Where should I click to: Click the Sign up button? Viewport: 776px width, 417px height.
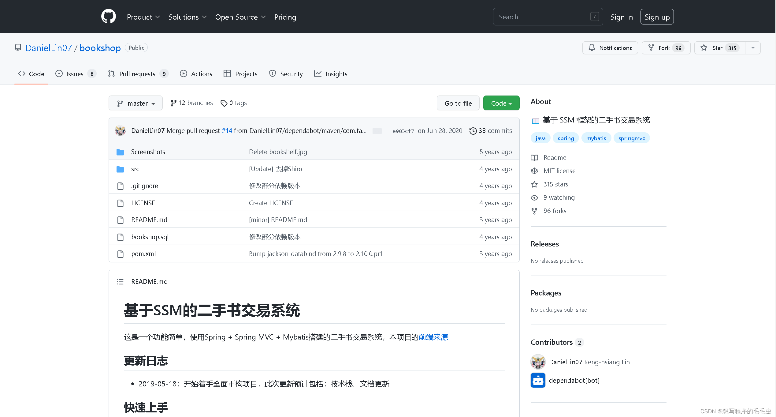pos(657,17)
